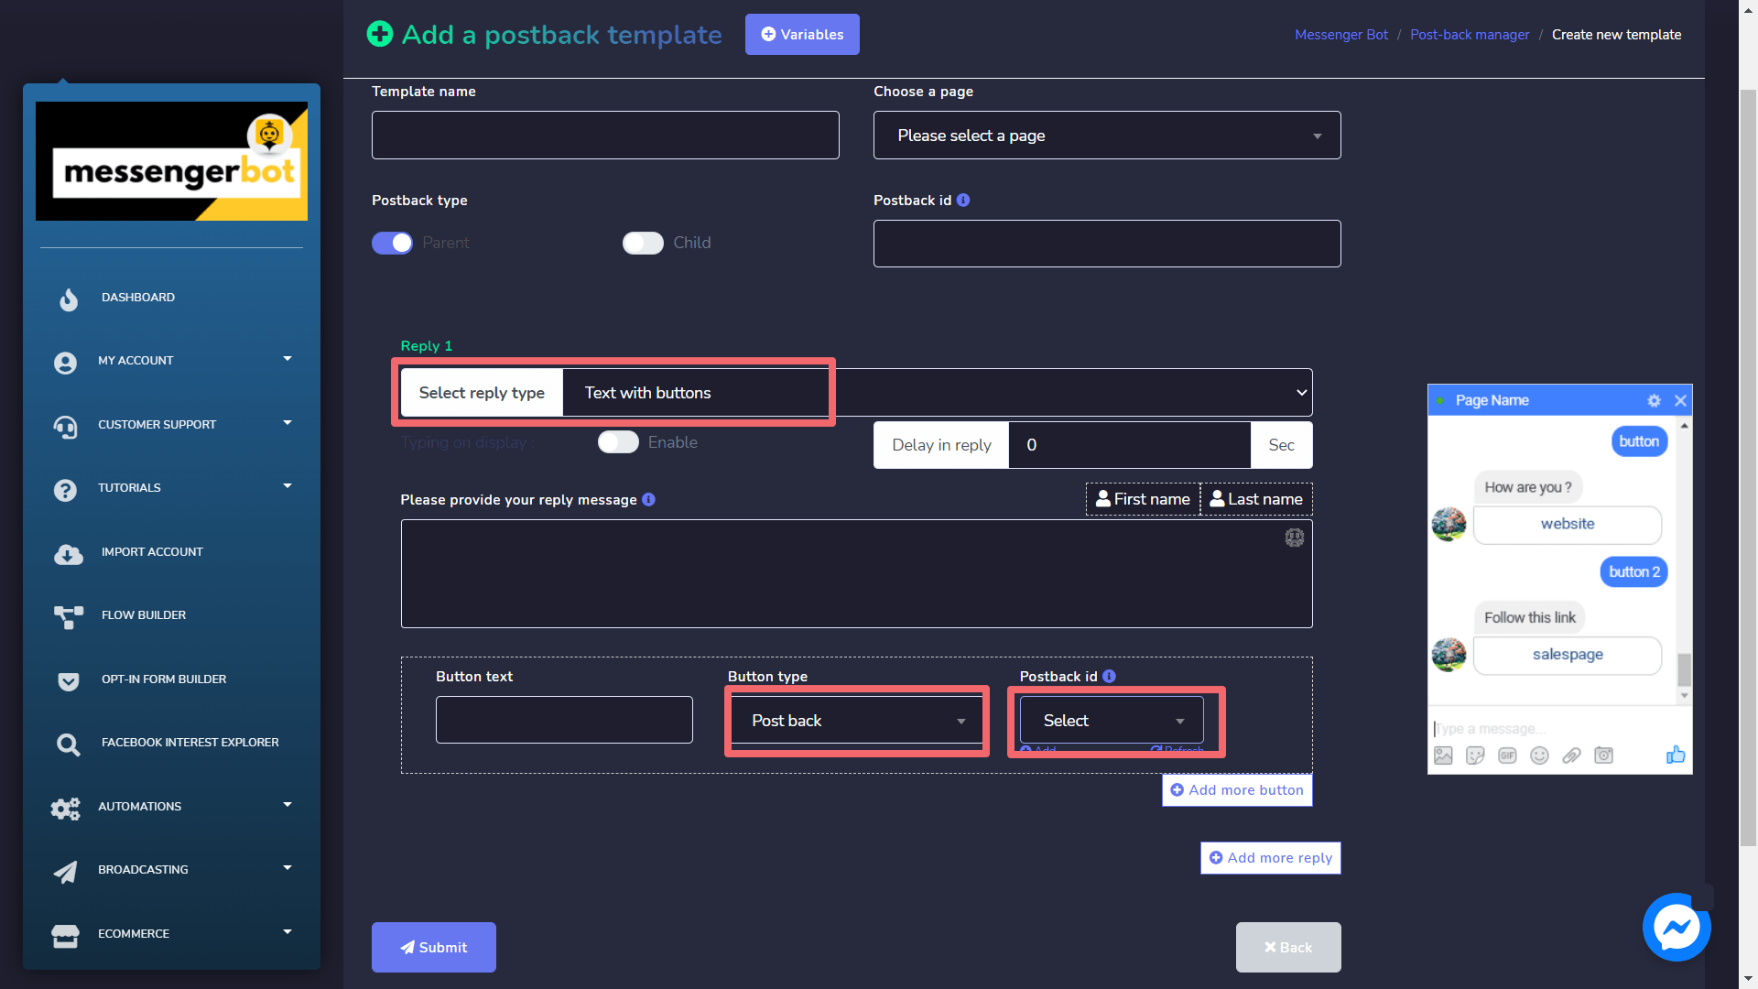
Task: Click the Template name input field
Action: pyautogui.click(x=605, y=136)
